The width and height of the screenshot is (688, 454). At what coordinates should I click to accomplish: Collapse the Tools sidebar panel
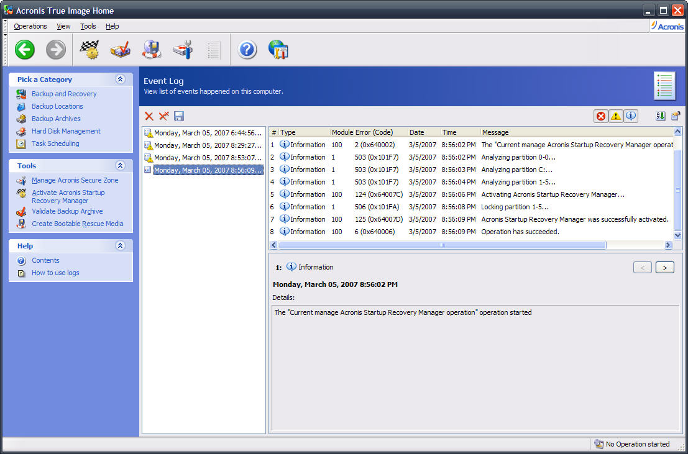120,166
